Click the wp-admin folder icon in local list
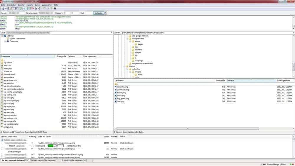Screen dimensions: 295x166 point(2,63)
